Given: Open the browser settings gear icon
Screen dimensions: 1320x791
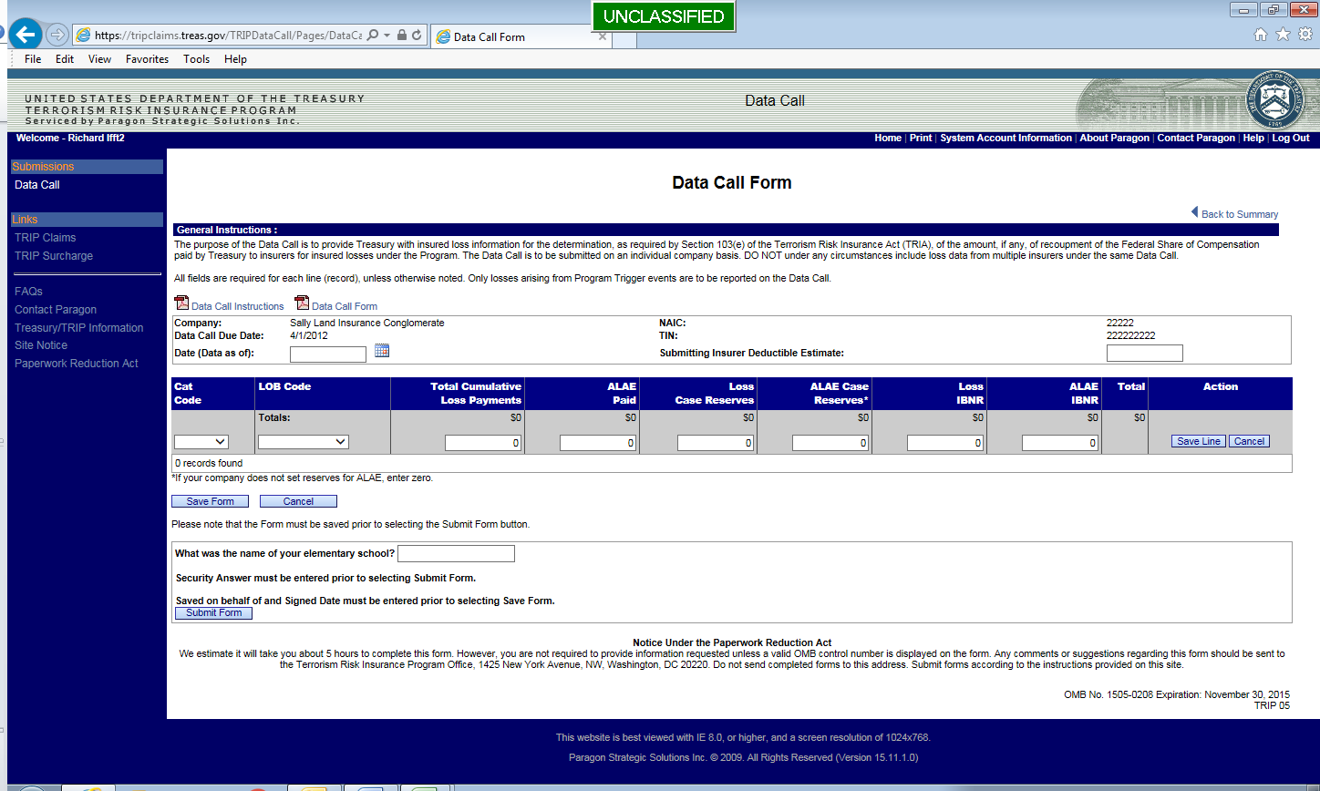Looking at the screenshot, I should (x=1305, y=35).
